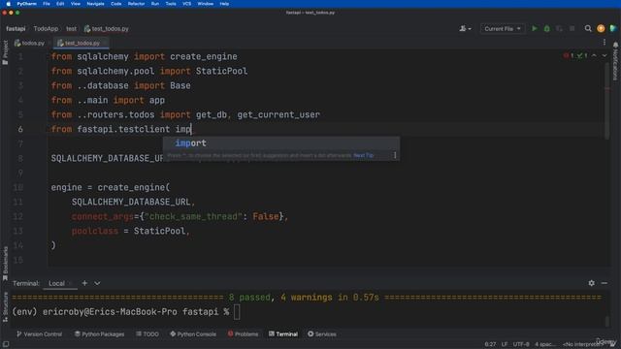The image size is (621, 349).
Task: Open the Bookmarks tool window
Action: pyautogui.click(x=5, y=263)
